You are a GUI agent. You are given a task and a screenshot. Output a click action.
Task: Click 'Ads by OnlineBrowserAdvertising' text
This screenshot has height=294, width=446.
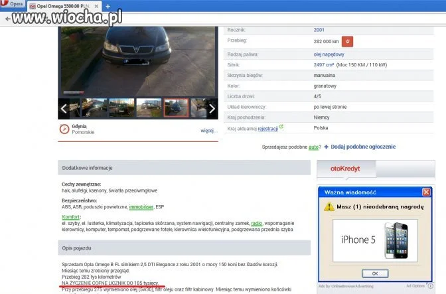pyautogui.click(x=346, y=286)
